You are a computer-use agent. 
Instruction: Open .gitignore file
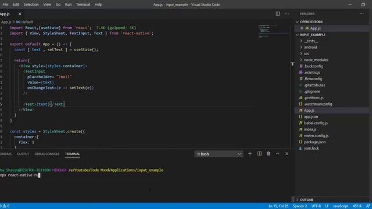[312, 92]
